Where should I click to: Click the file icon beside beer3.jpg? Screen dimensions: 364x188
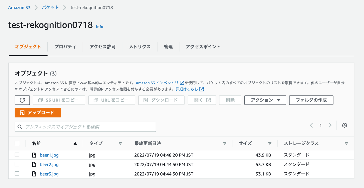tap(34, 174)
